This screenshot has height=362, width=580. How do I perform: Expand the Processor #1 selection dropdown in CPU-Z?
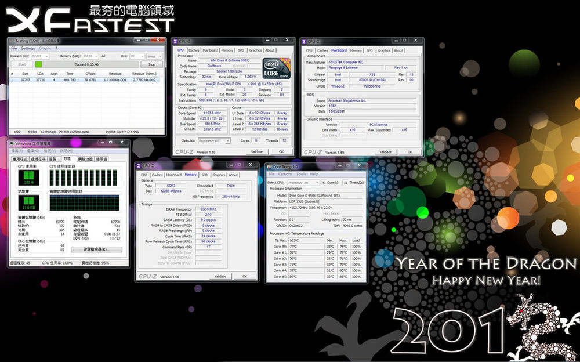pyautogui.click(x=214, y=140)
